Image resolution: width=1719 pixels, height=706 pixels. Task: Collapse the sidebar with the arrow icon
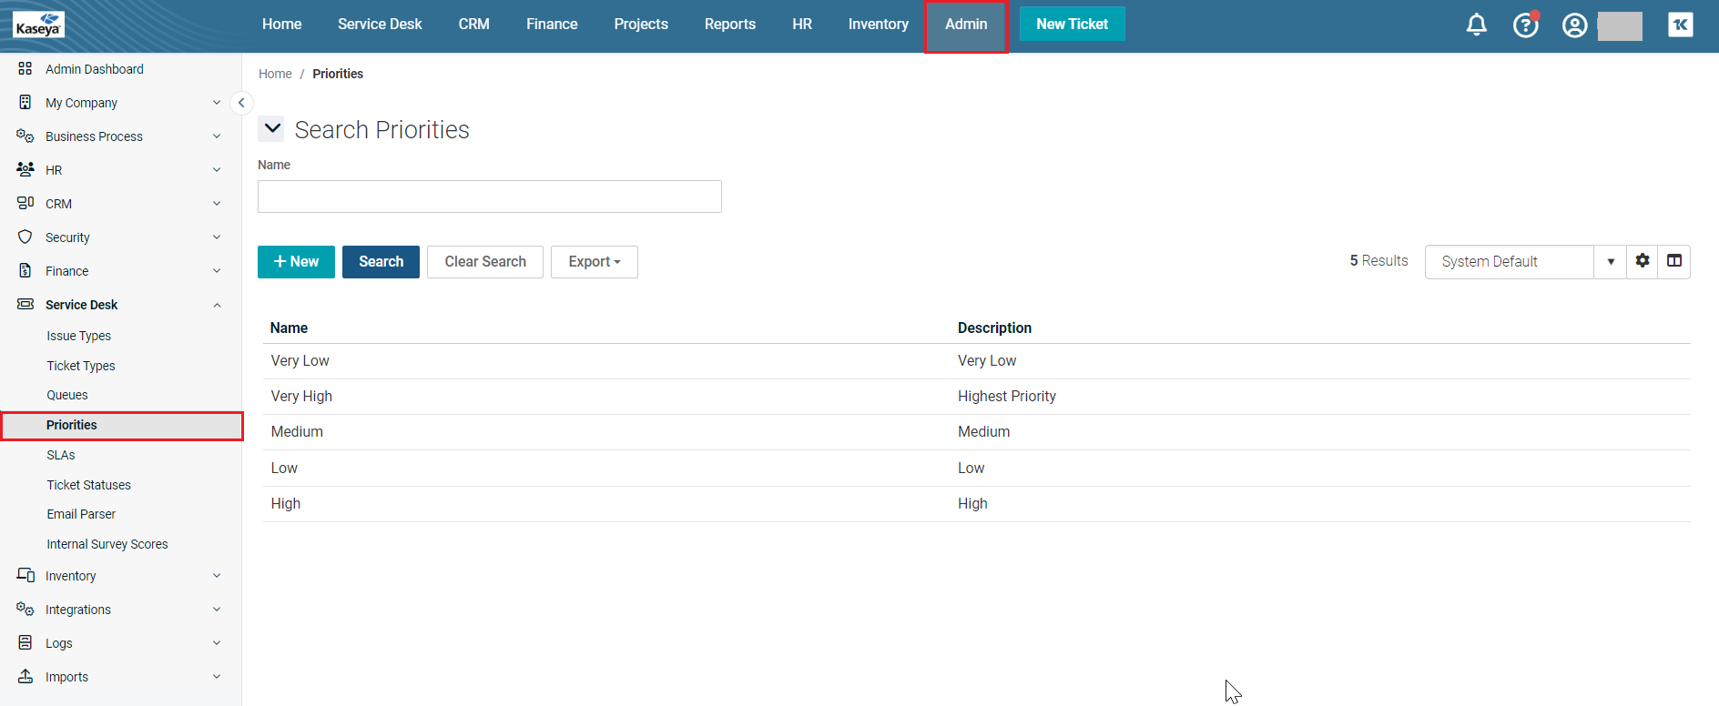point(241,103)
